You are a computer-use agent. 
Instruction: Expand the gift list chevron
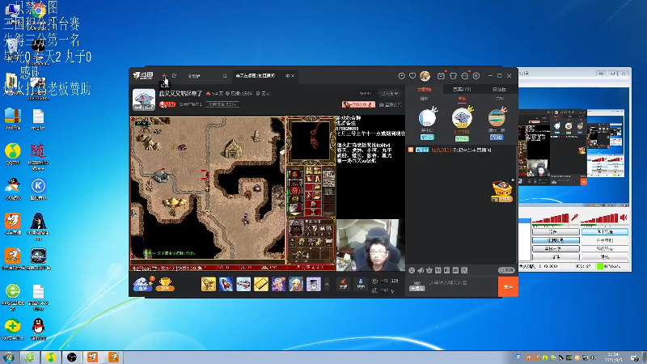click(x=327, y=285)
